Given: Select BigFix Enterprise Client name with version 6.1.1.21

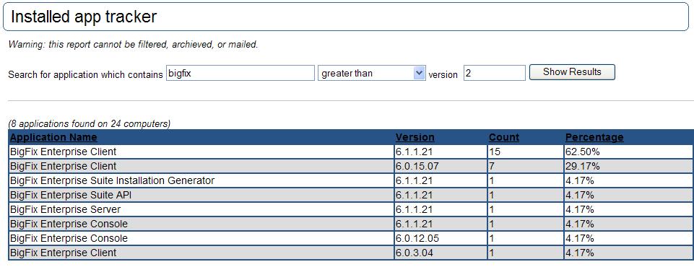Looking at the screenshot, I should (x=63, y=152).
